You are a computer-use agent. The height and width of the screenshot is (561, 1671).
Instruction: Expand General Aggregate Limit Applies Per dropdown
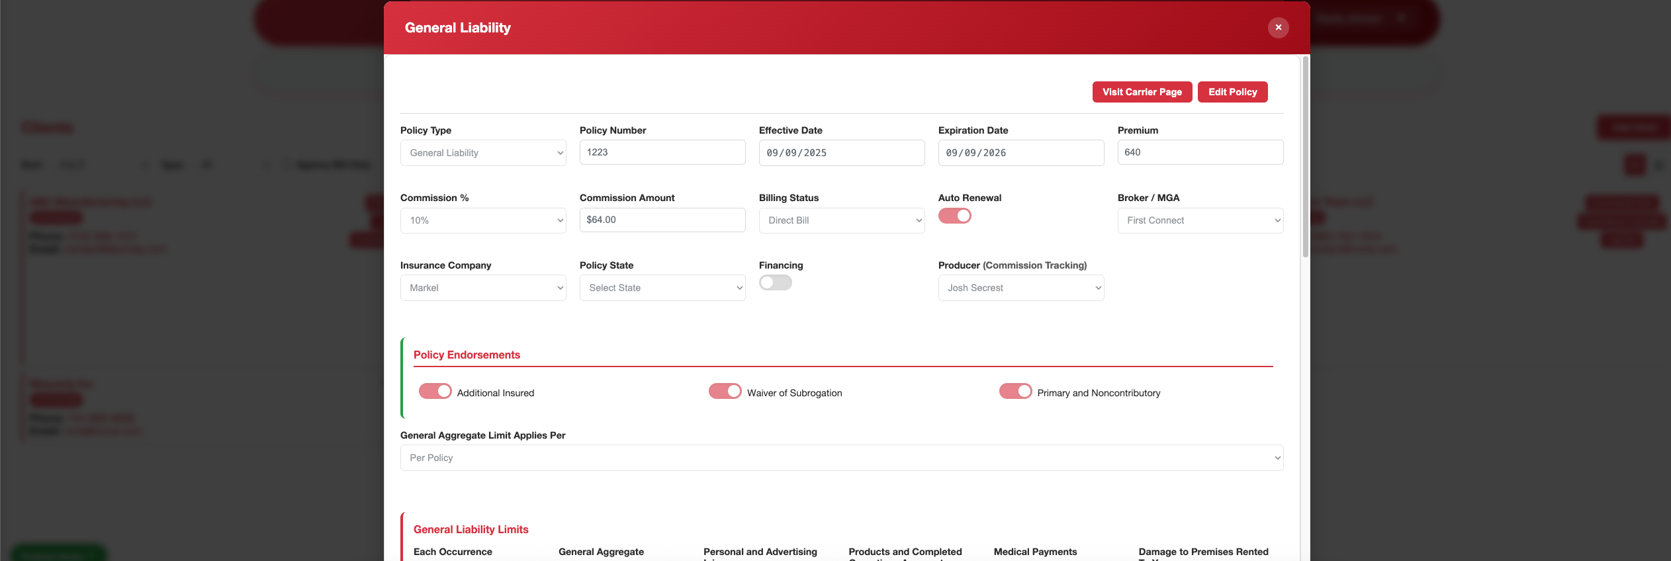(841, 458)
